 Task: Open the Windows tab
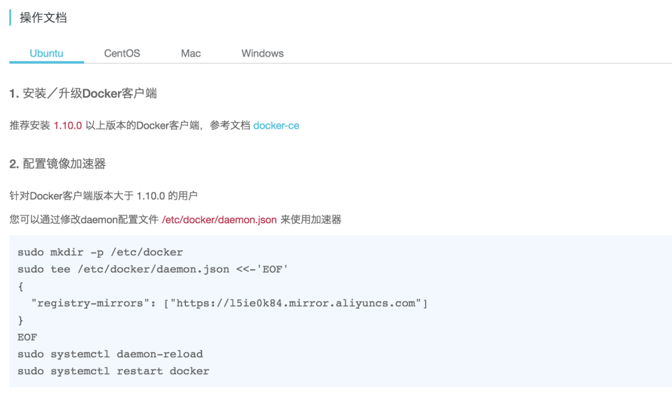click(x=263, y=53)
